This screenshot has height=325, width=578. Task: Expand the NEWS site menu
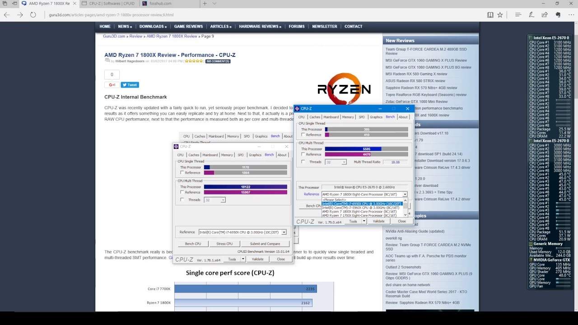pos(125,27)
